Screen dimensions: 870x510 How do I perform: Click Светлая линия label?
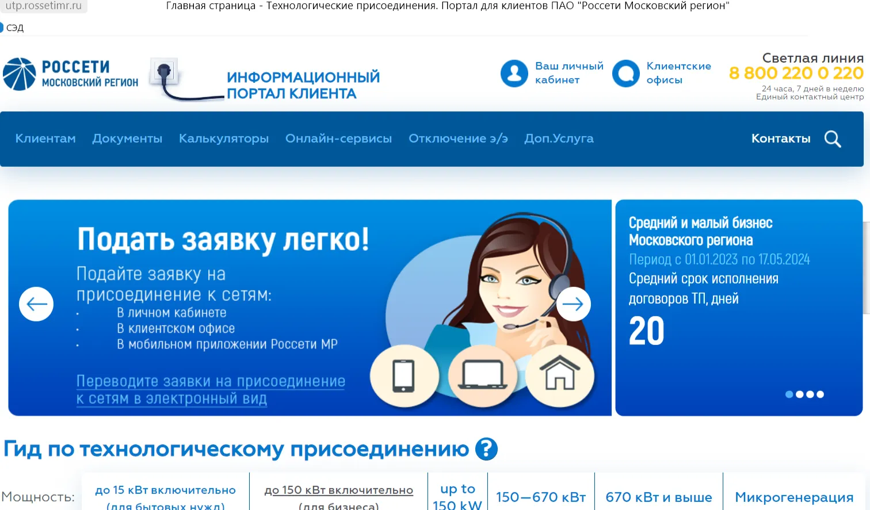[x=813, y=58]
